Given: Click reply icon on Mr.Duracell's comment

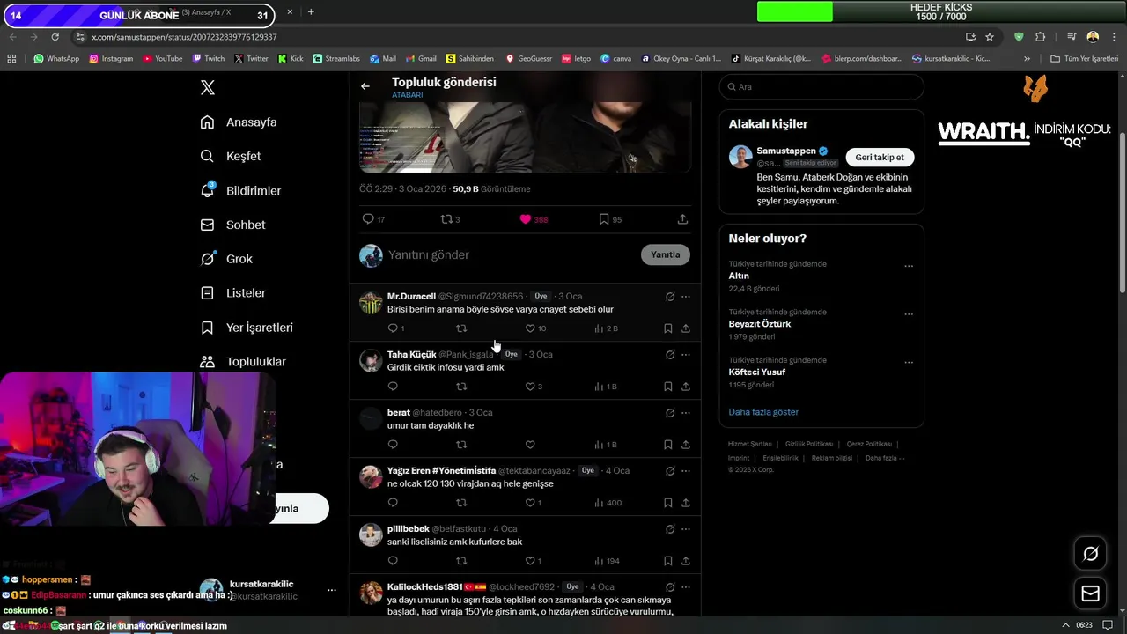Looking at the screenshot, I should [x=393, y=328].
